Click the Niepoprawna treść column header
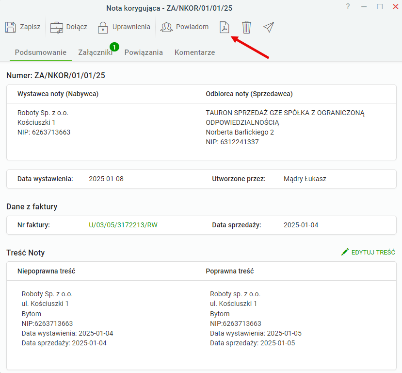 (47, 271)
